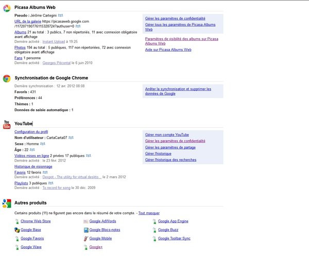The width and height of the screenshot is (309, 256).
Task: Open the URL de la galerie link
Action: point(28,21)
